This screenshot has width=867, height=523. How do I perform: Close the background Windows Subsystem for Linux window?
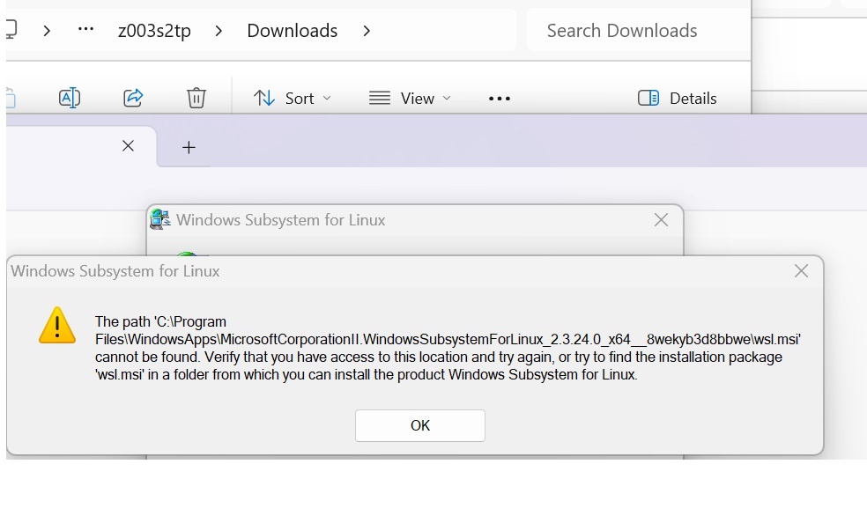click(x=661, y=220)
